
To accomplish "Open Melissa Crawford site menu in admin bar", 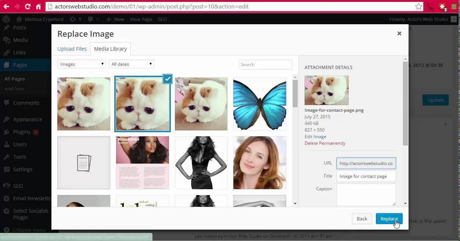I will pyautogui.click(x=40, y=19).
